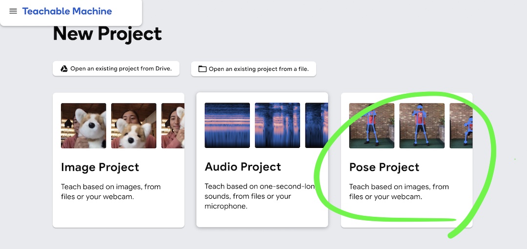
Task: Click first spectrogram thumbnail in Audio Project
Action: [x=227, y=125]
